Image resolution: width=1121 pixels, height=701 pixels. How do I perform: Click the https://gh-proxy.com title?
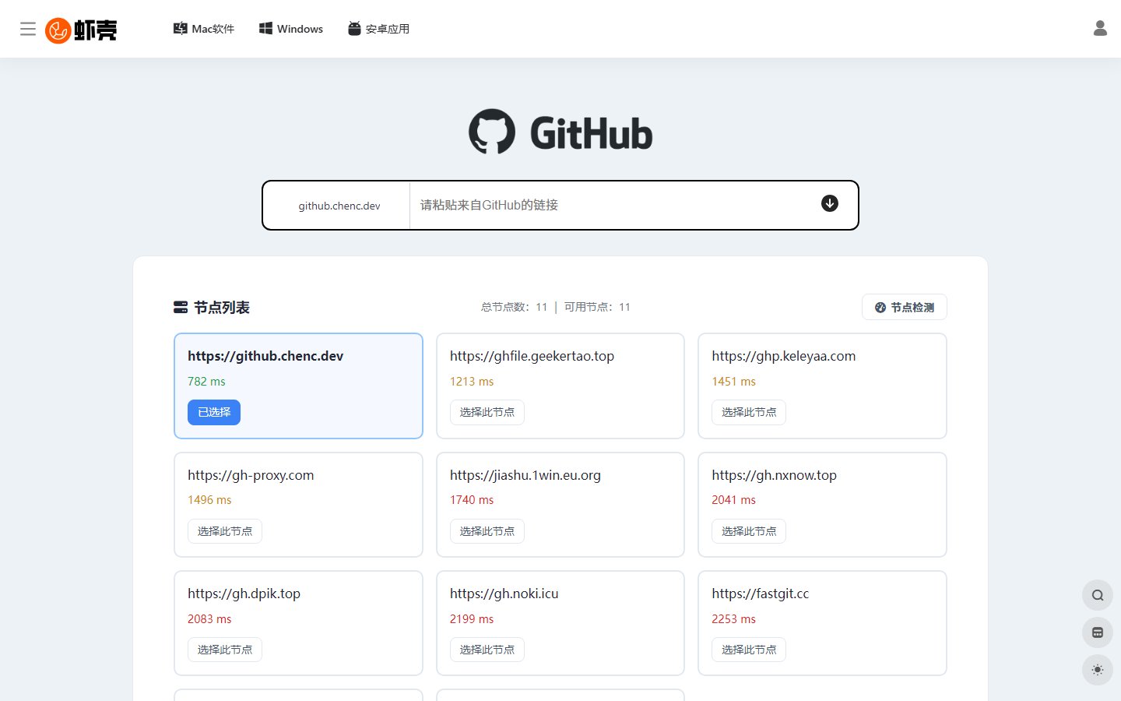point(251,475)
